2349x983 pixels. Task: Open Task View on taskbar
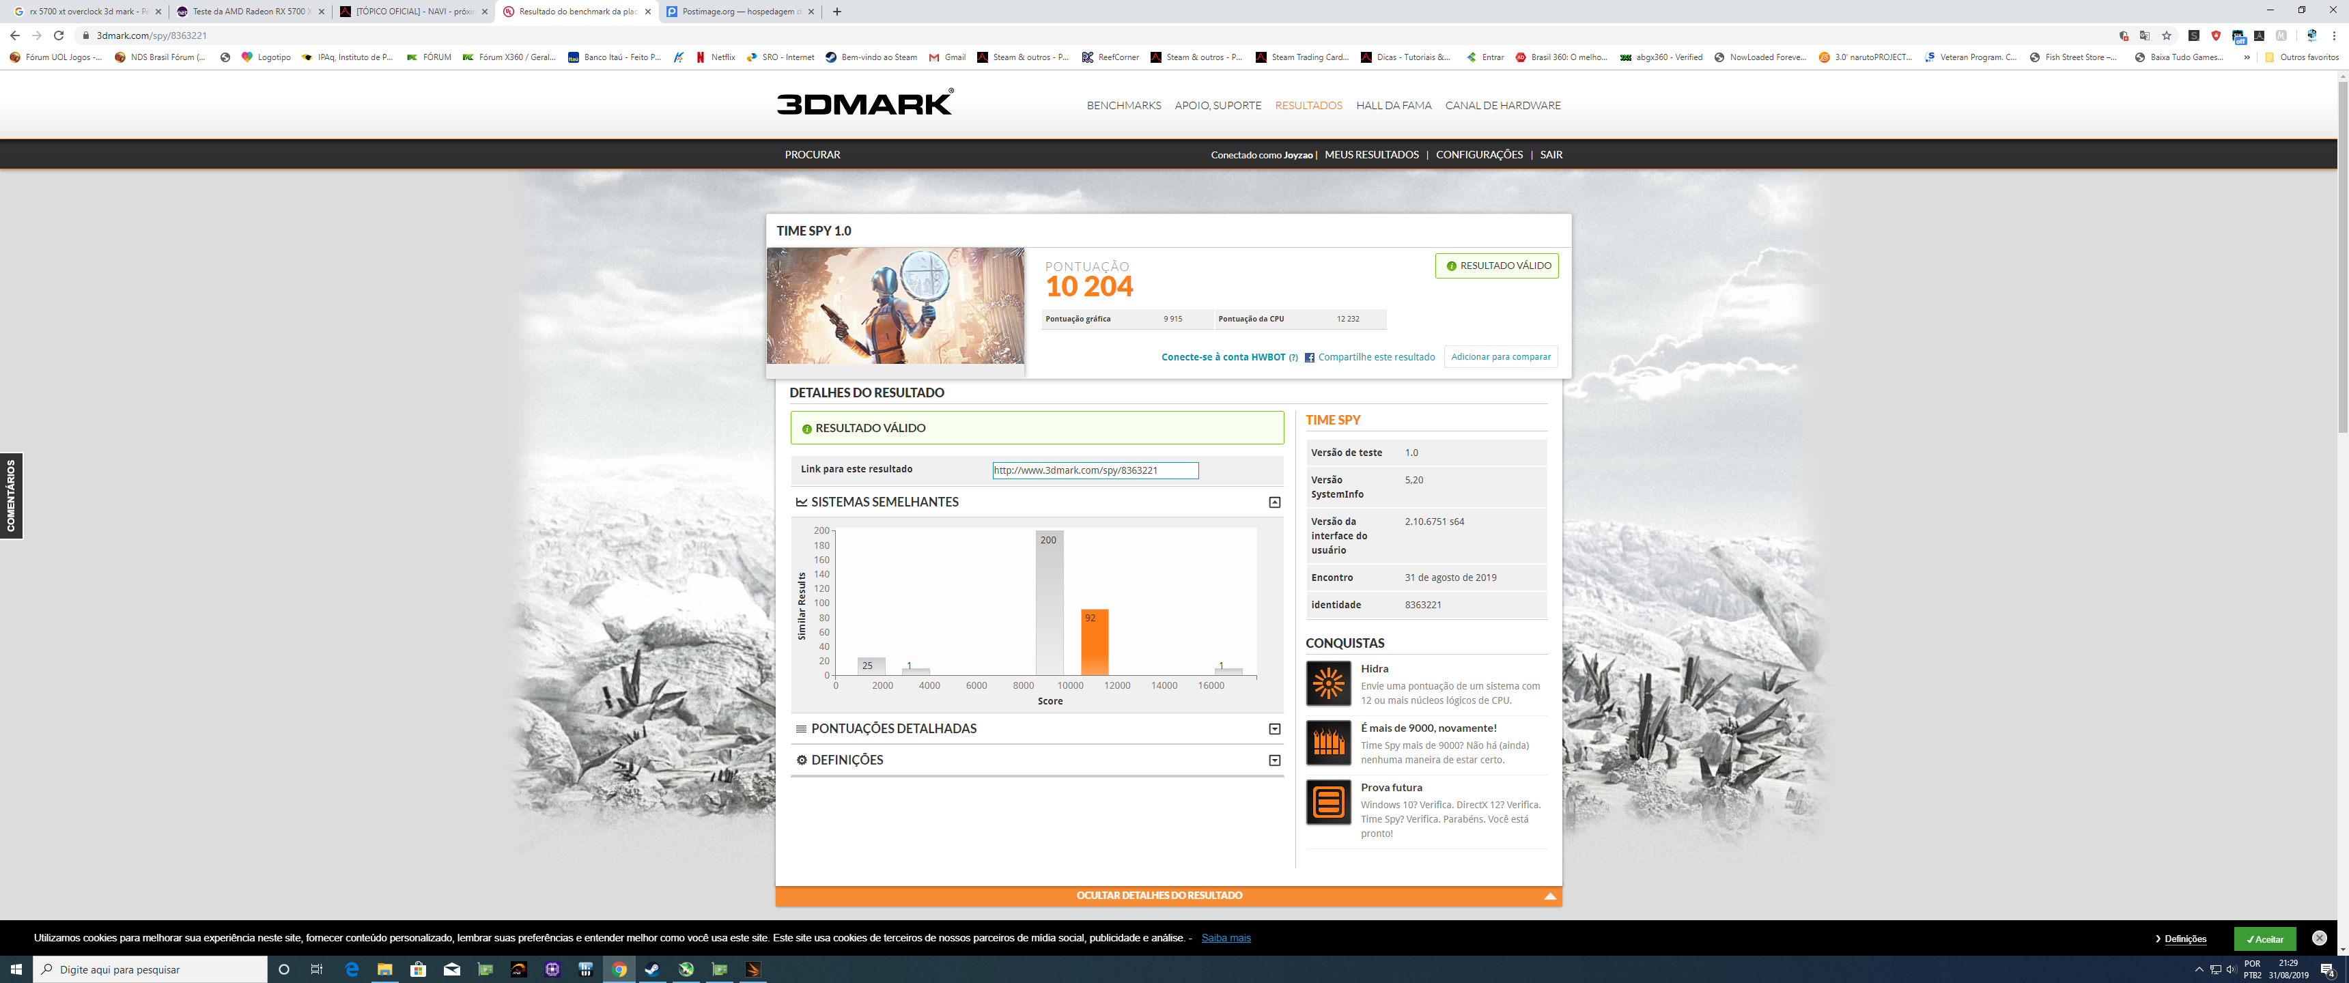coord(316,969)
